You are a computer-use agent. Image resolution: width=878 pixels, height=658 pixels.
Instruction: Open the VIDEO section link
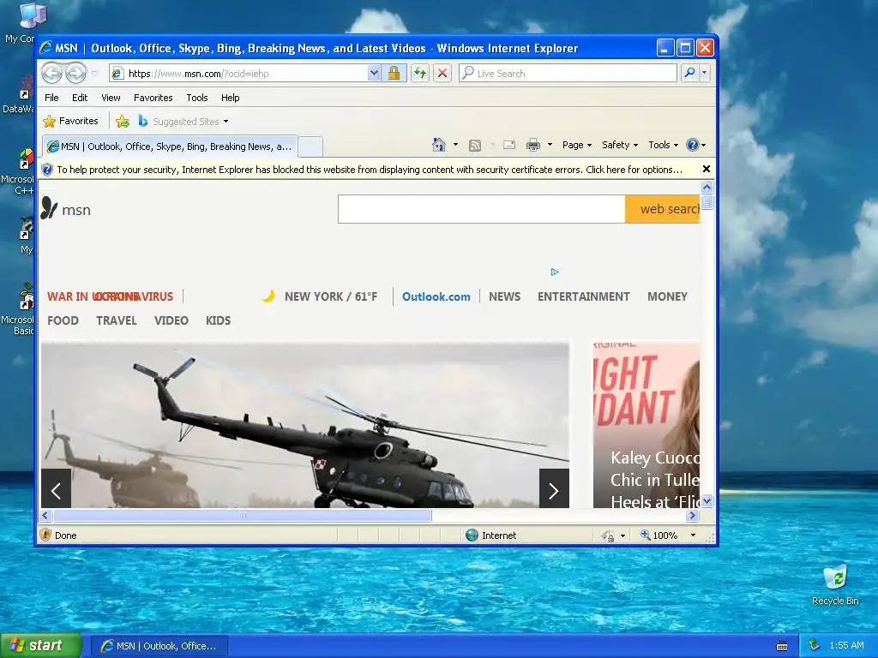coord(171,320)
